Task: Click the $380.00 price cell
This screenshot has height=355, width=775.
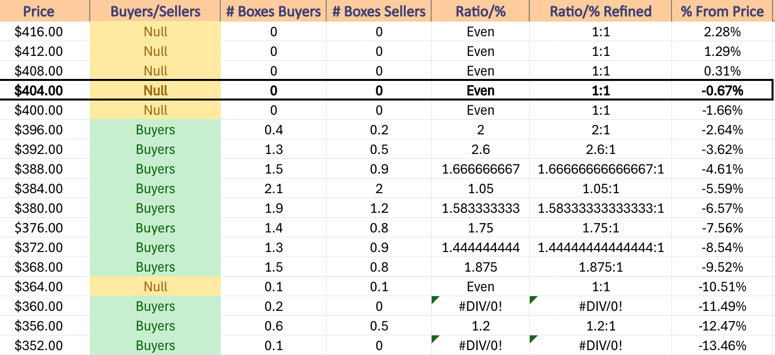Action: pos(45,208)
